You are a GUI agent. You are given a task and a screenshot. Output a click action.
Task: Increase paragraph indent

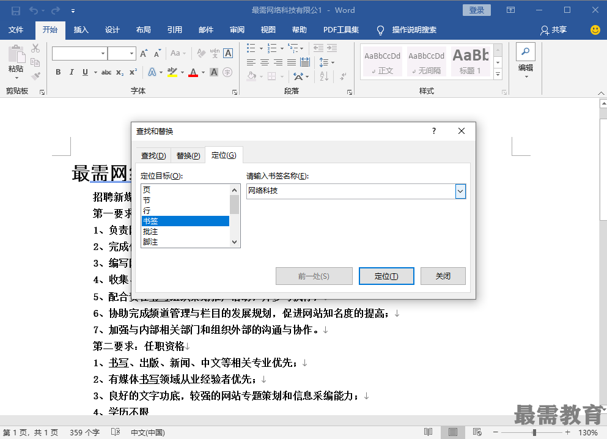(332, 48)
